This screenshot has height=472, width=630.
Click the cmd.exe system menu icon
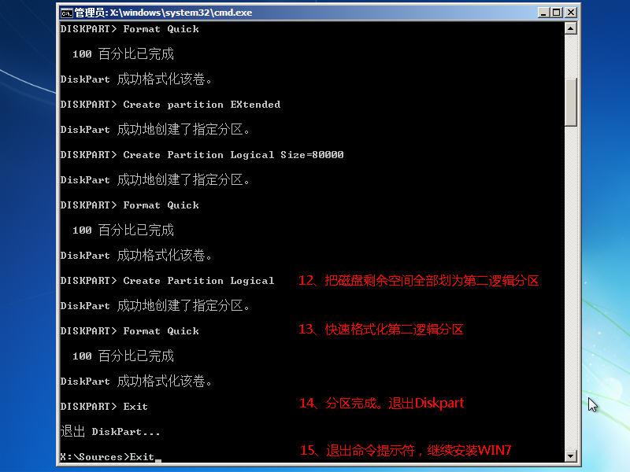pos(66,13)
